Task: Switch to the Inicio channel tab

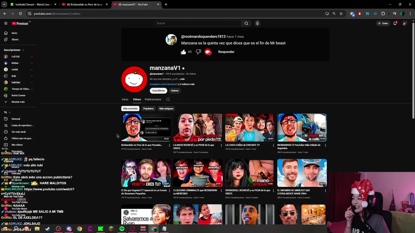Action: pos(125,99)
